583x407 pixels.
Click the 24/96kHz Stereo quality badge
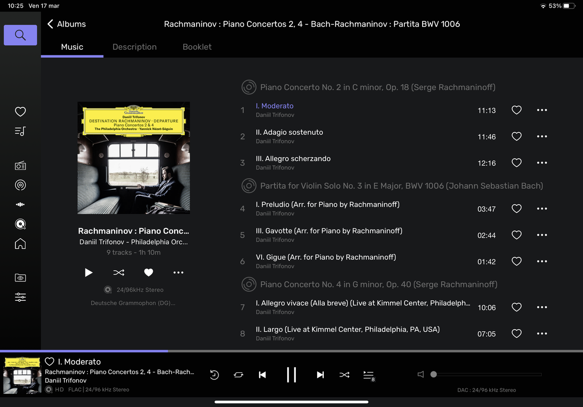pos(133,289)
